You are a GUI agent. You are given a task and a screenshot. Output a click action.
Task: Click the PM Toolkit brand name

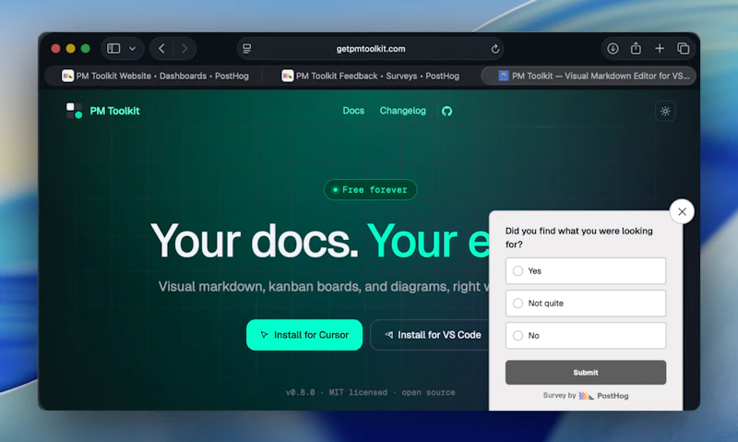click(114, 111)
